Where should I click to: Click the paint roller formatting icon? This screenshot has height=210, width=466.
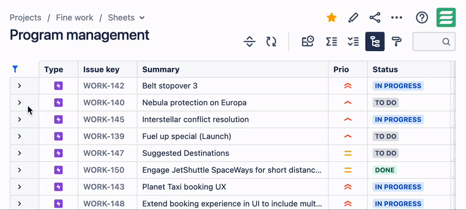[397, 41]
